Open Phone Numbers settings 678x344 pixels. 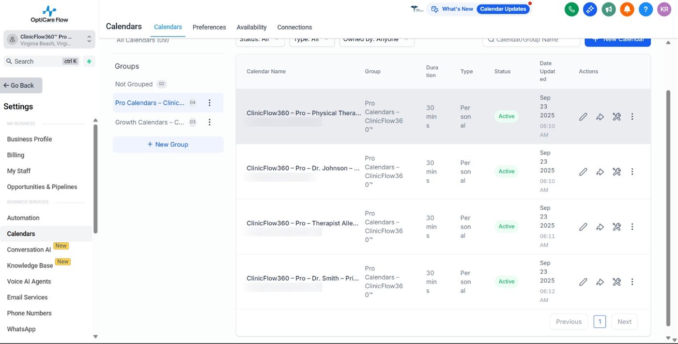point(29,313)
